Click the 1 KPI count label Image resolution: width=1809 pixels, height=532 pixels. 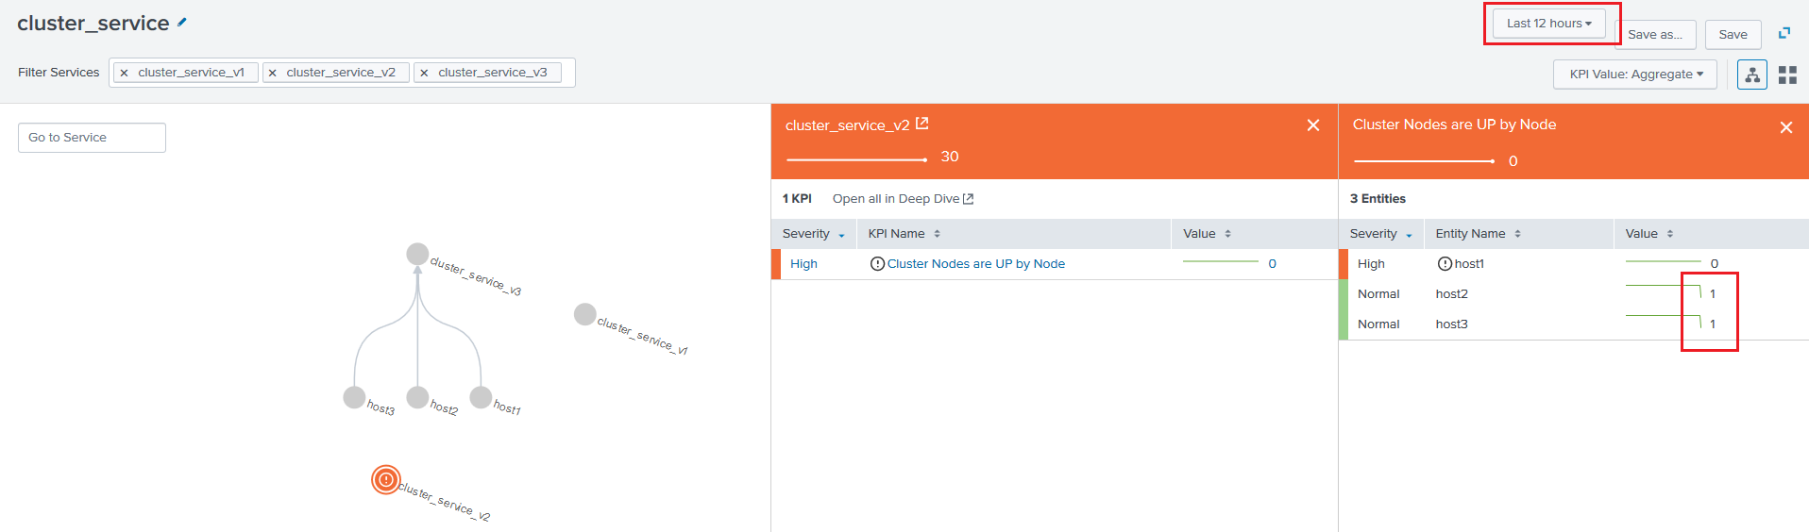[x=797, y=199]
